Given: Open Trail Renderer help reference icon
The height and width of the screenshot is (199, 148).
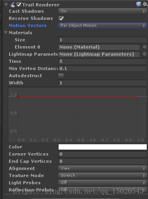Looking at the screenshot, I should click(138, 4).
